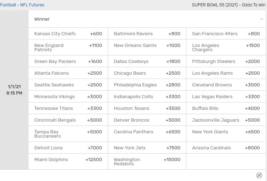Select Arizona Cardinals at +8000
This screenshot has height=181, width=267.
click(x=226, y=148)
